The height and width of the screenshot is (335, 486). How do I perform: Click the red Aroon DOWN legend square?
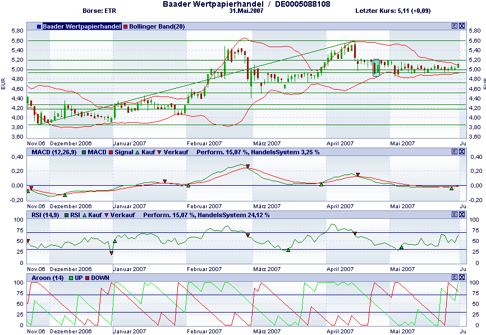coord(87,278)
